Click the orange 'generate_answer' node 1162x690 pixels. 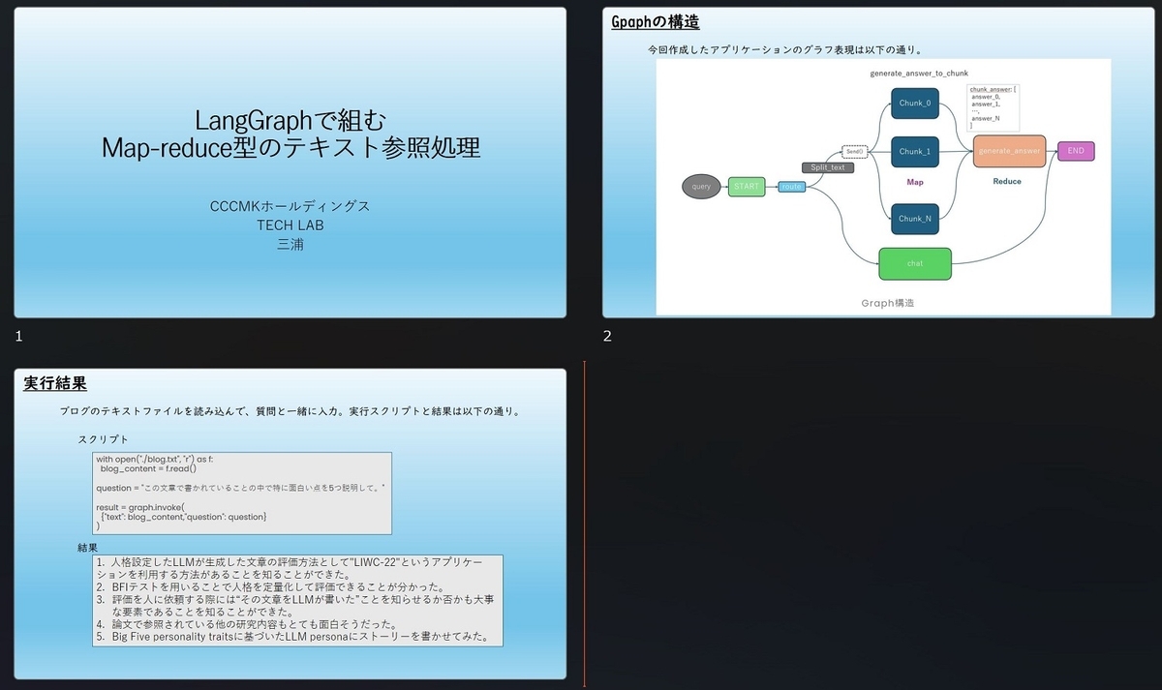1009,152
